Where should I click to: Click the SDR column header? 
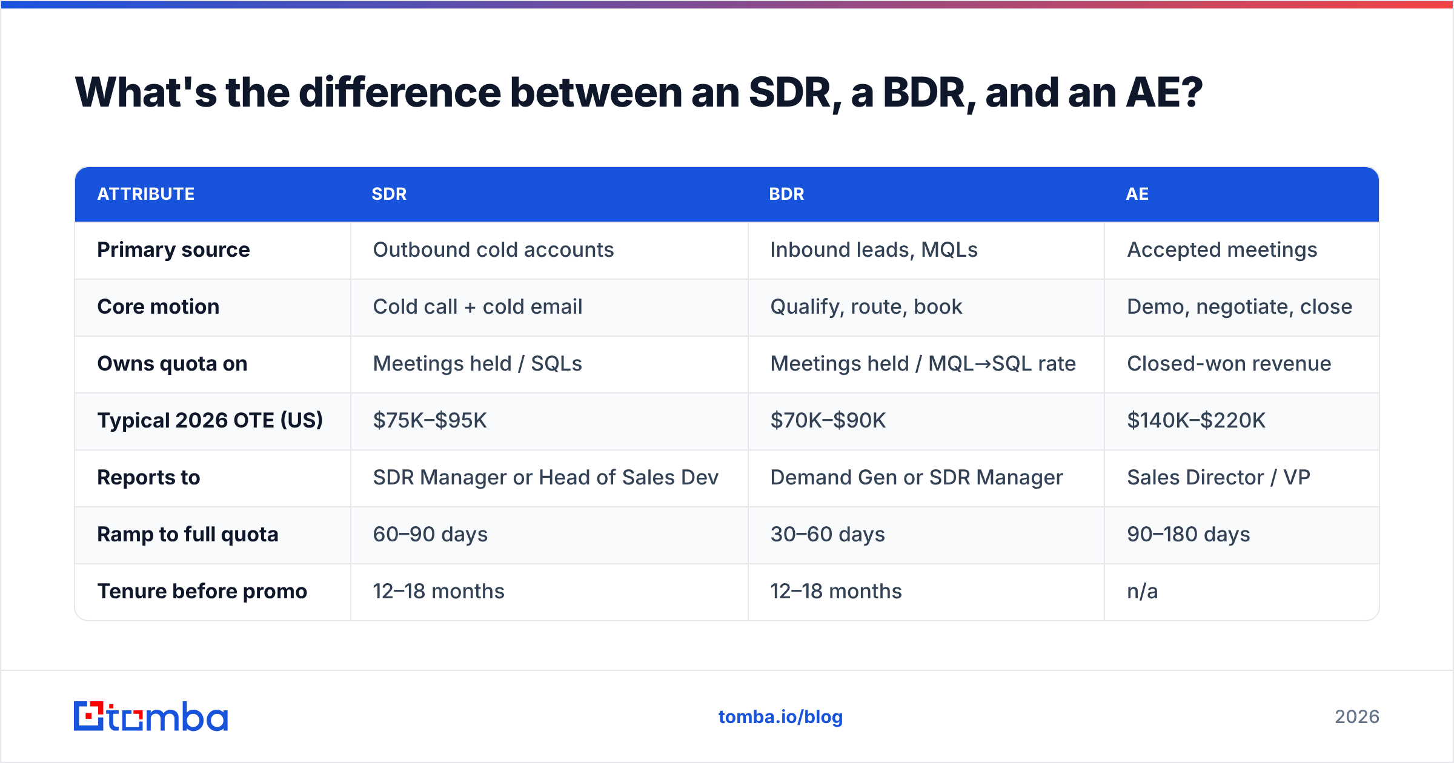pyautogui.click(x=389, y=194)
